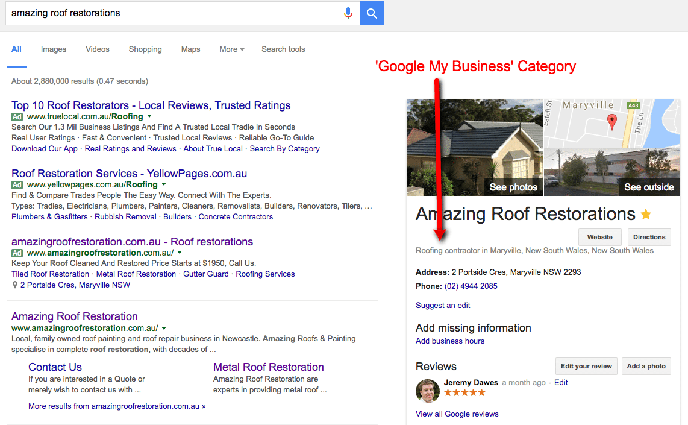Screen dimensions: 688x425
Task: Click the red map pin on Maryville map
Action: 611,121
